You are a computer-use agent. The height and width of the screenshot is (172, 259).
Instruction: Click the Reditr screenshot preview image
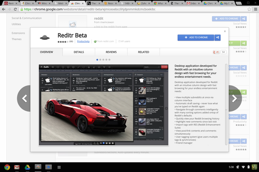point(104,105)
